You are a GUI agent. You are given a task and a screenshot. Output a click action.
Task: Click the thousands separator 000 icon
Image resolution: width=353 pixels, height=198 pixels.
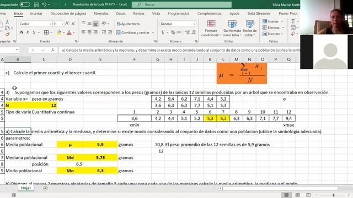pos(179,32)
